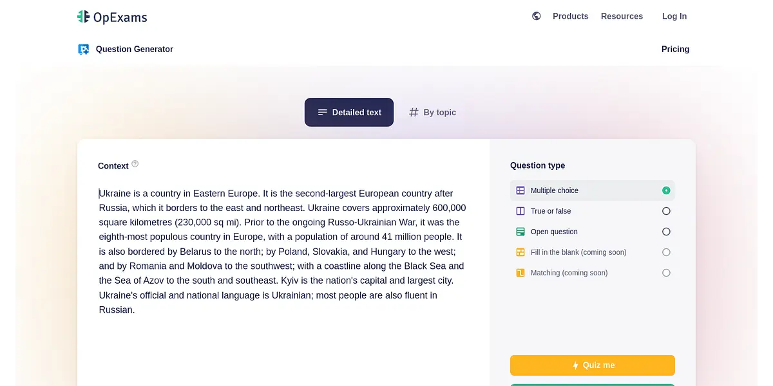This screenshot has width=773, height=386.
Task: Click the Context help question-mark icon
Action: [x=135, y=164]
